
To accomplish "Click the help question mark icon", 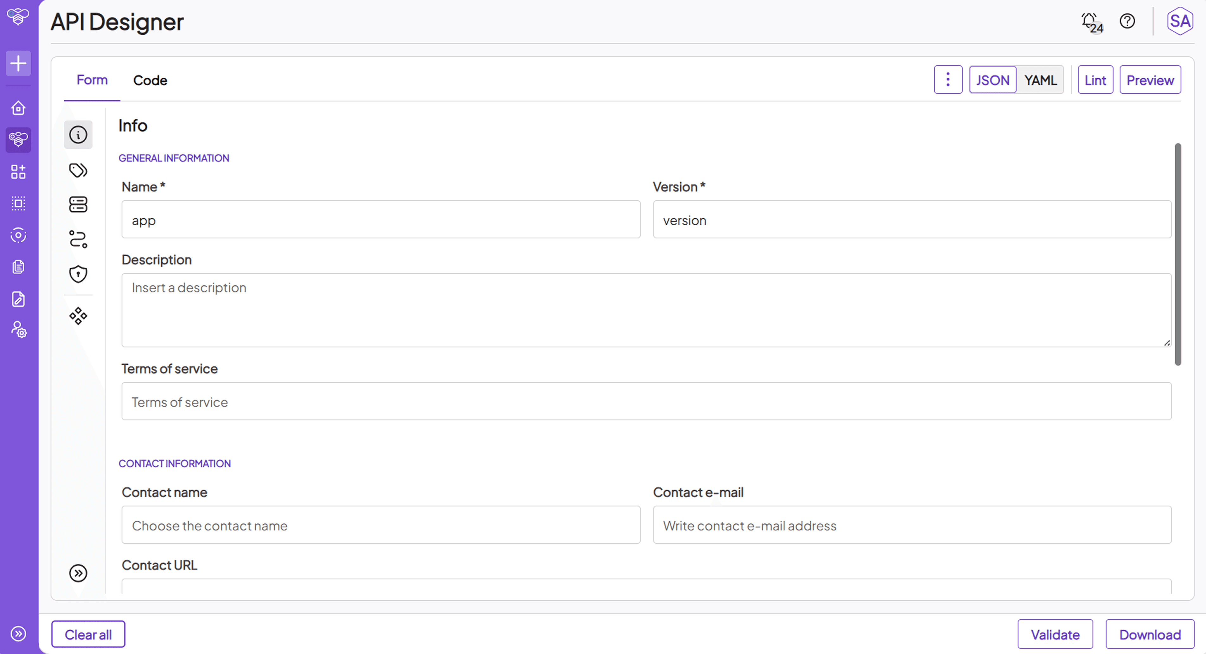I will 1127,21.
